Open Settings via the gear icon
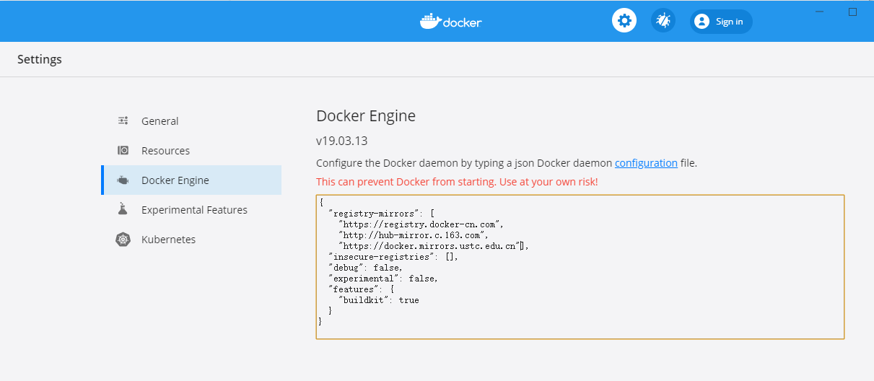 click(624, 21)
